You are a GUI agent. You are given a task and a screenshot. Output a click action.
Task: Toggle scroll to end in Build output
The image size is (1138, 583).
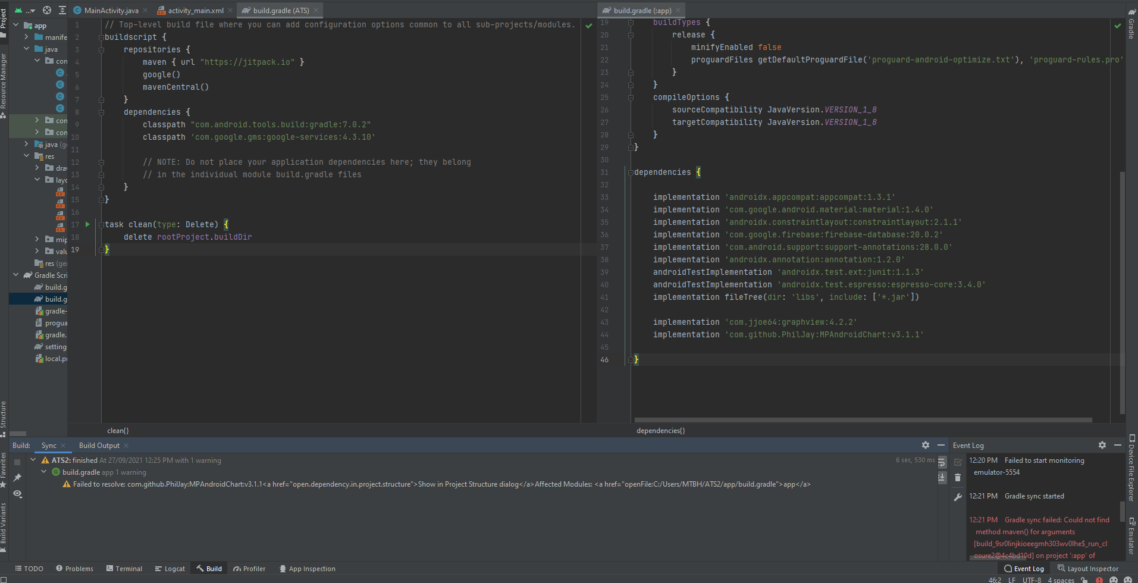(942, 477)
